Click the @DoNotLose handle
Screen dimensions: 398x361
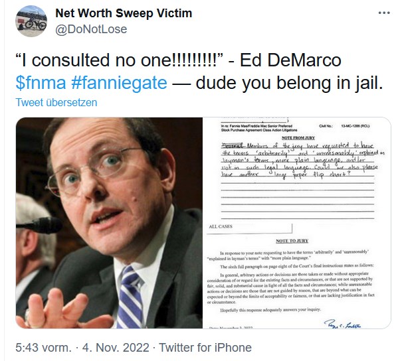(x=91, y=29)
